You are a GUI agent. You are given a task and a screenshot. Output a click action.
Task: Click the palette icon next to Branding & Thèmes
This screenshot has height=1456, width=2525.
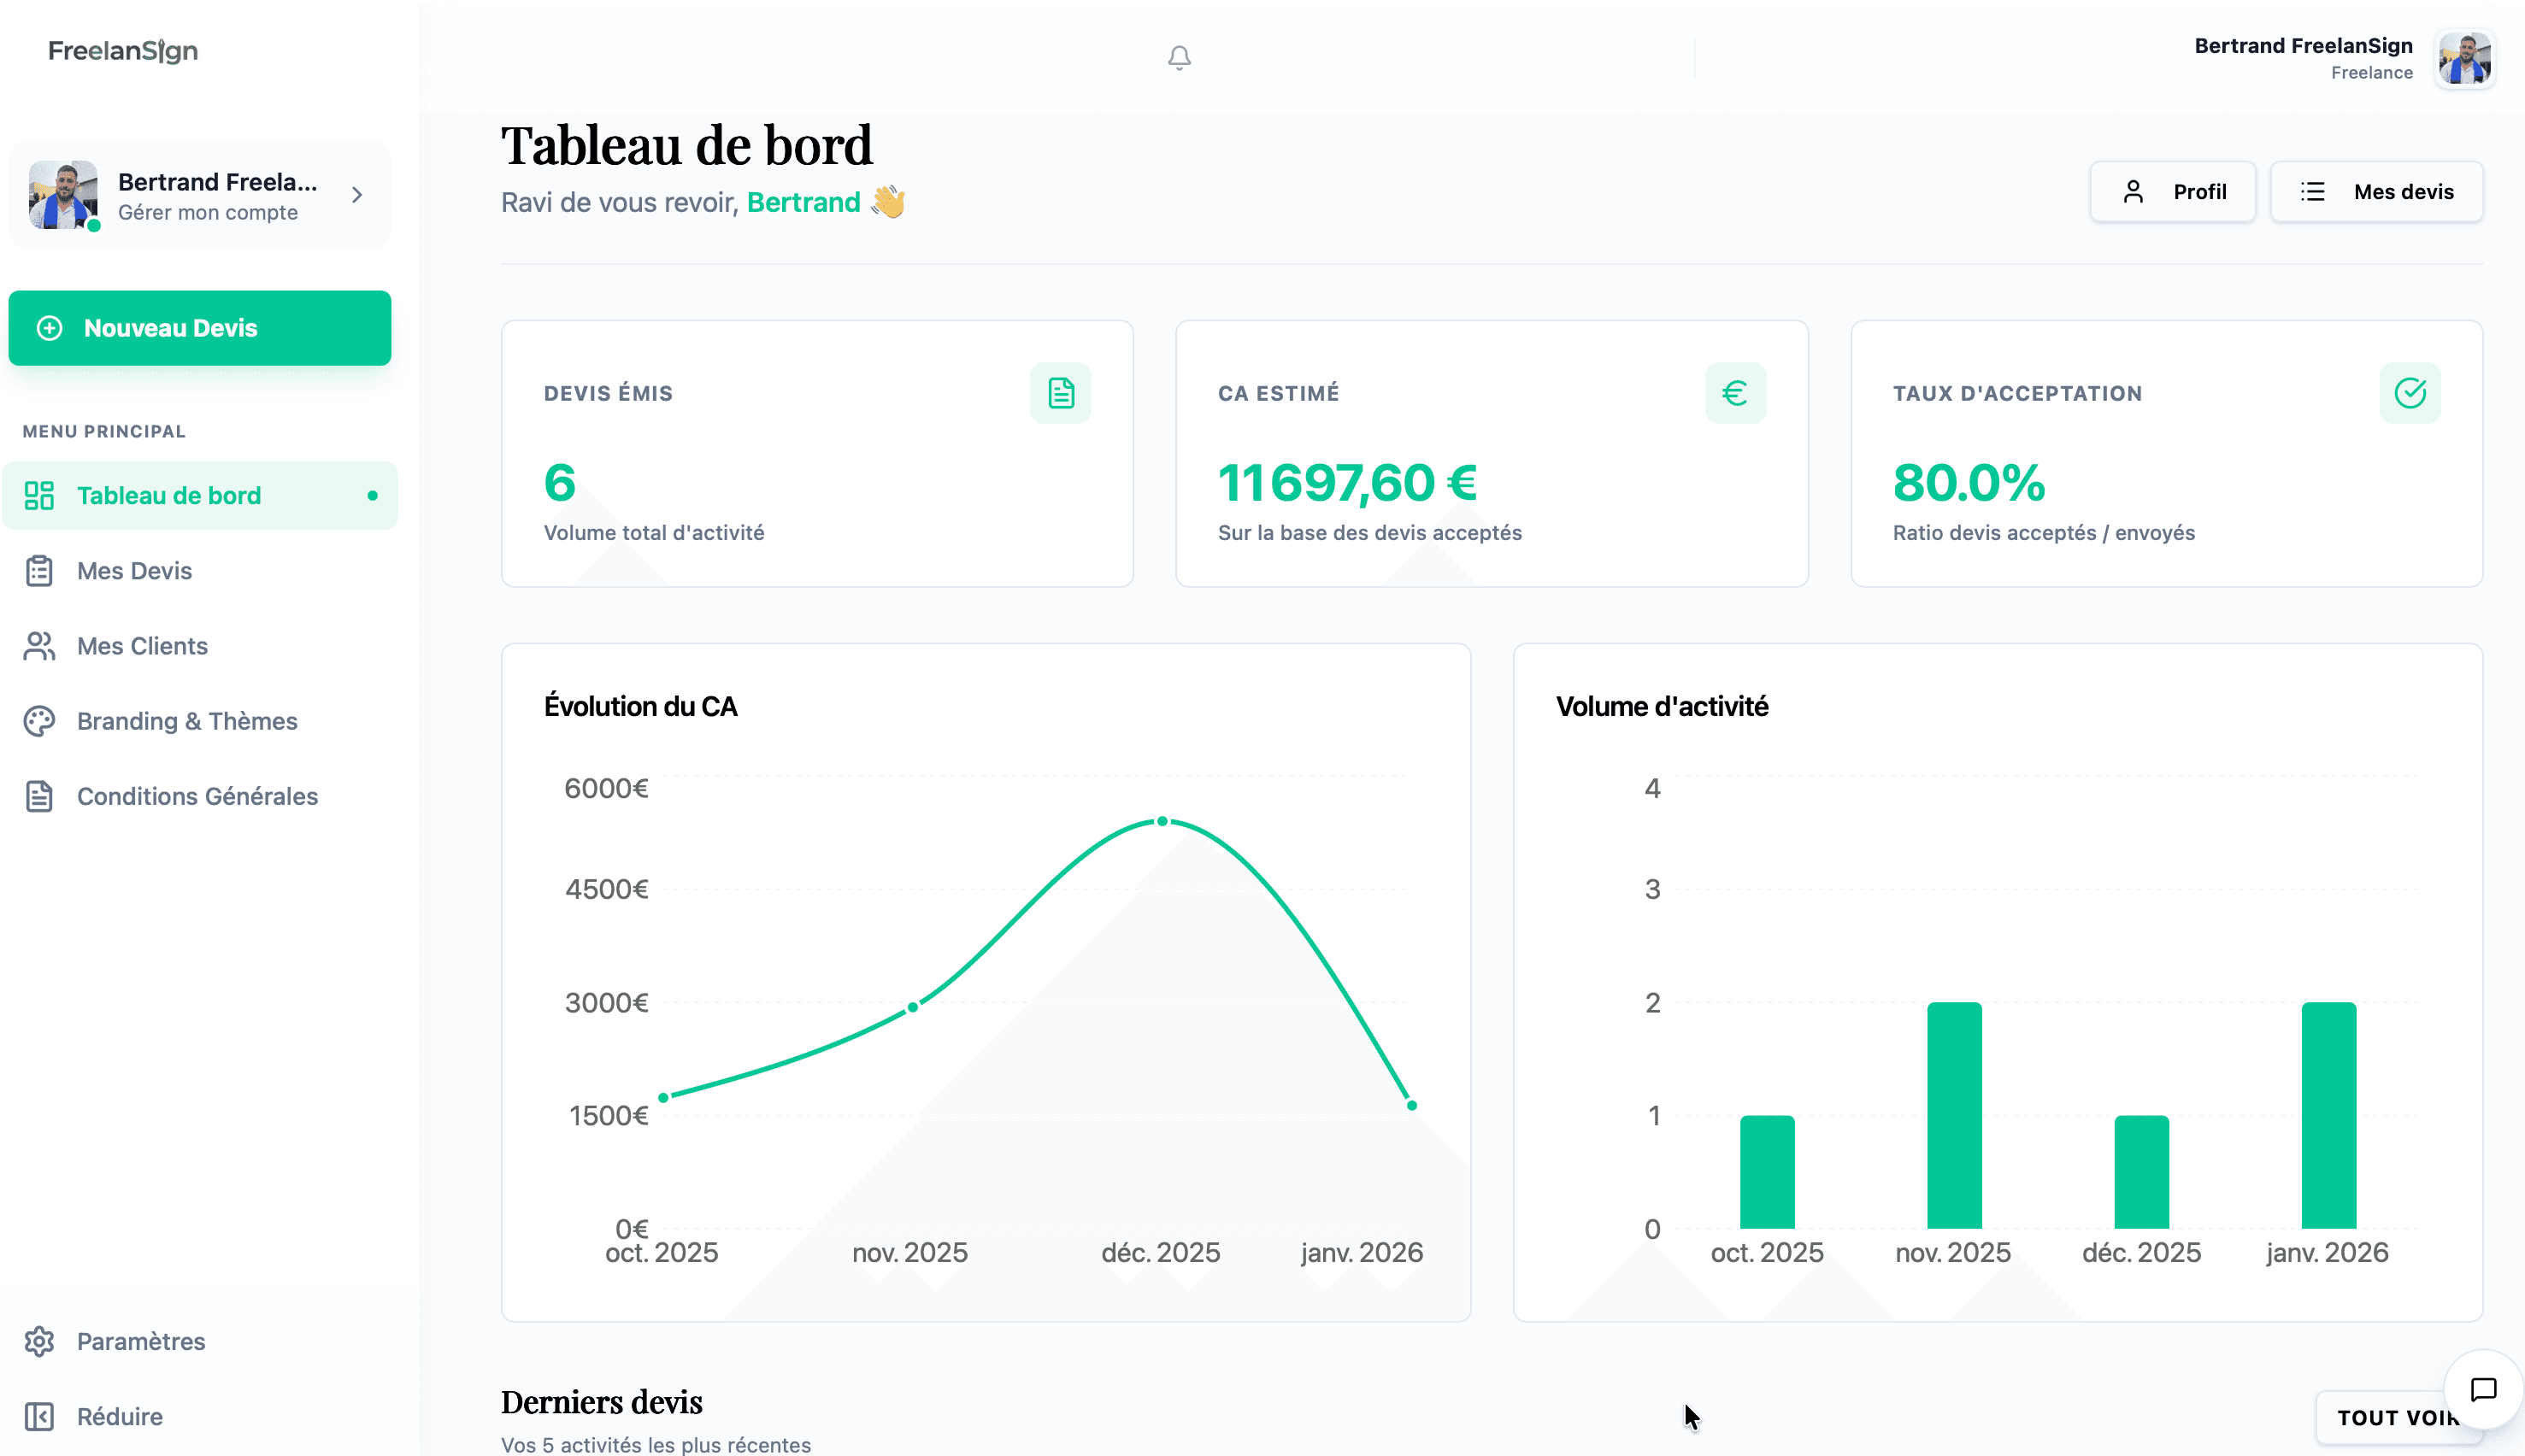[x=39, y=720]
